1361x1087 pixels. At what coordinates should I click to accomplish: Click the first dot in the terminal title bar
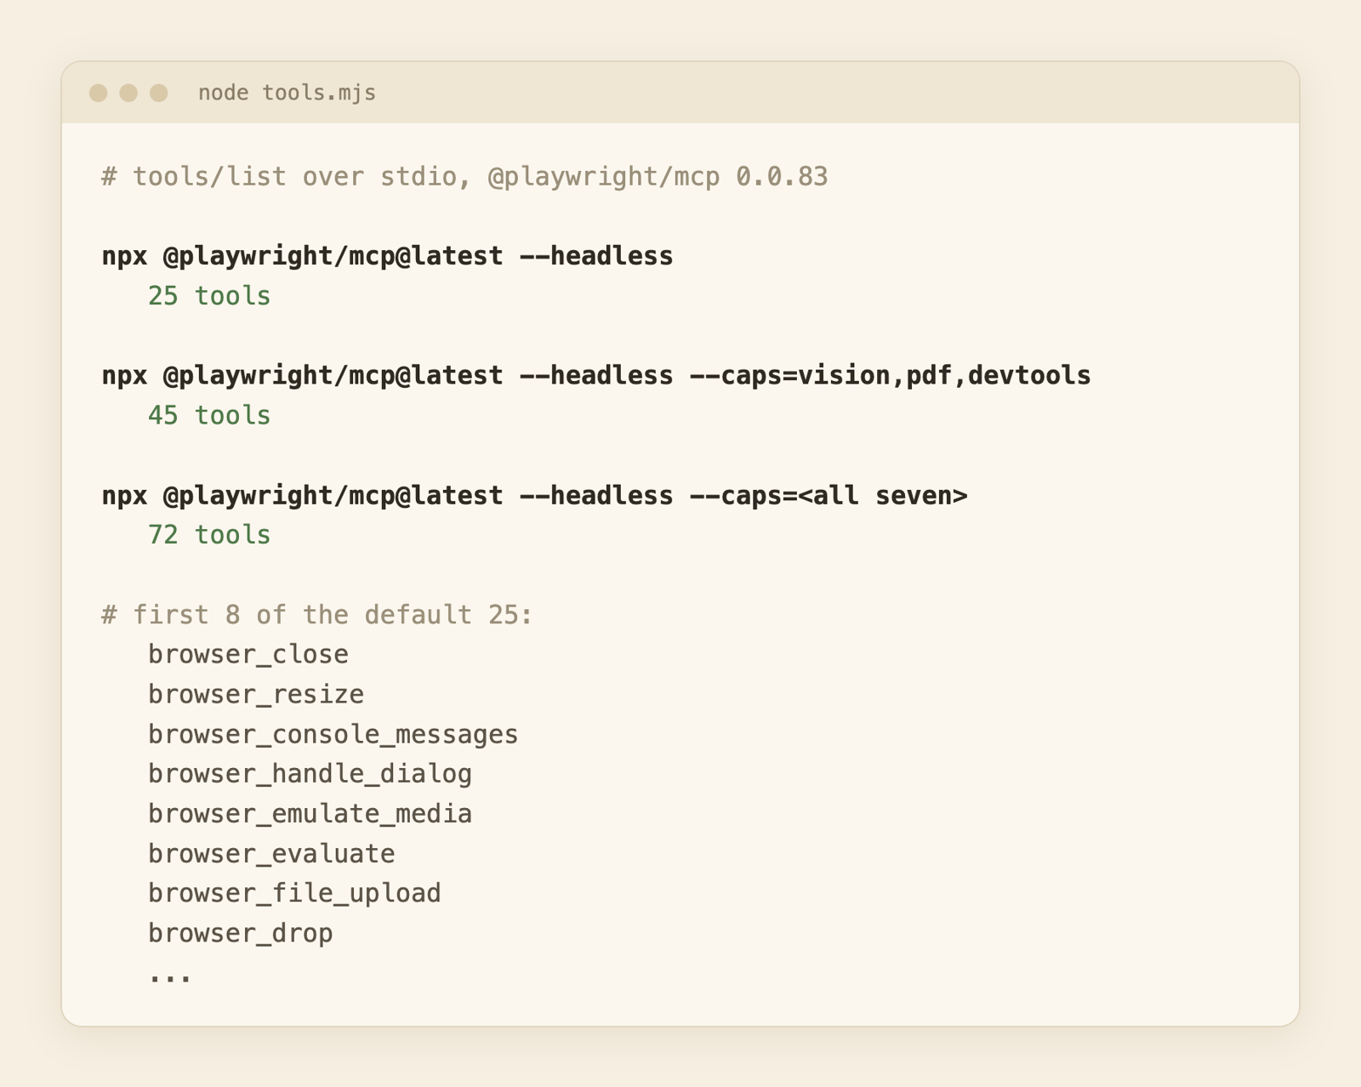pyautogui.click(x=99, y=93)
